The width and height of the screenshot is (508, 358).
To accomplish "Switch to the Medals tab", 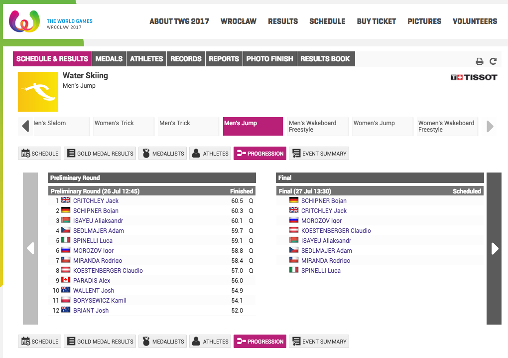I will pyautogui.click(x=109, y=59).
